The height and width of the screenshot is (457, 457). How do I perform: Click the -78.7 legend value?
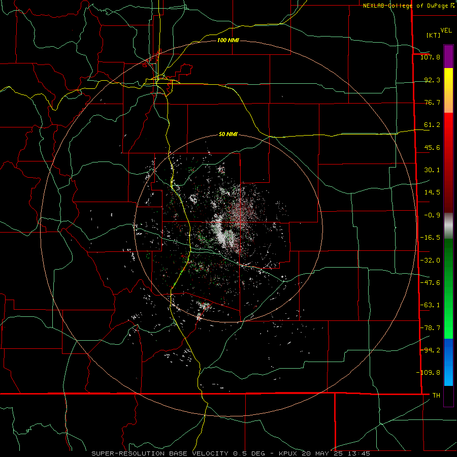point(430,328)
